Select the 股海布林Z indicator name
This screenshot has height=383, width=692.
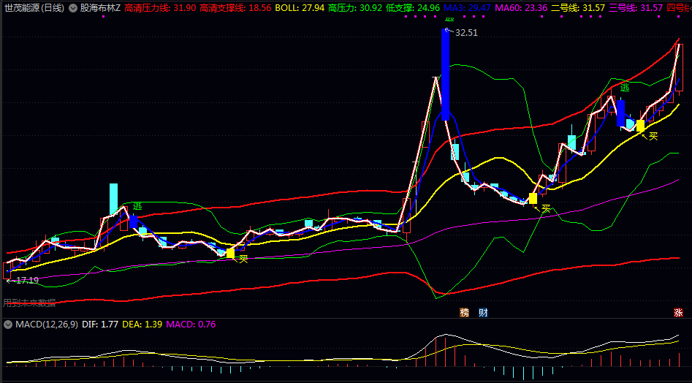(x=100, y=7)
